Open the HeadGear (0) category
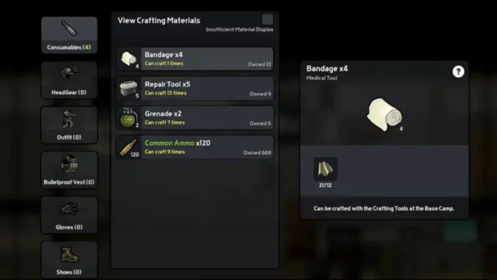The height and width of the screenshot is (280, 497). 69,80
